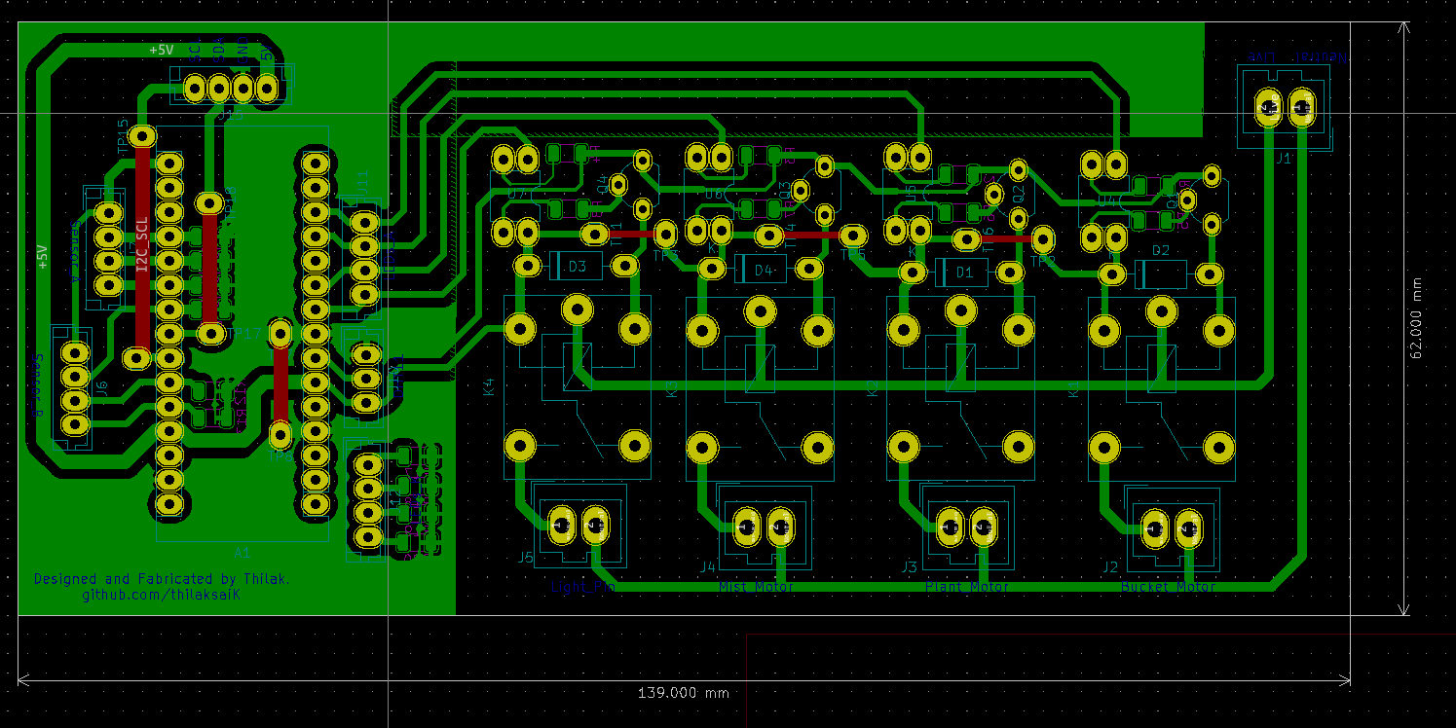Click relay K1 center coil pad

[x=1161, y=311]
